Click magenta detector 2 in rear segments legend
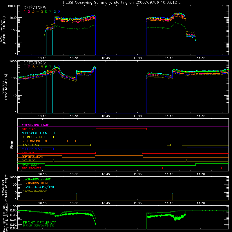The height and width of the screenshot is (232, 232). point(29,67)
